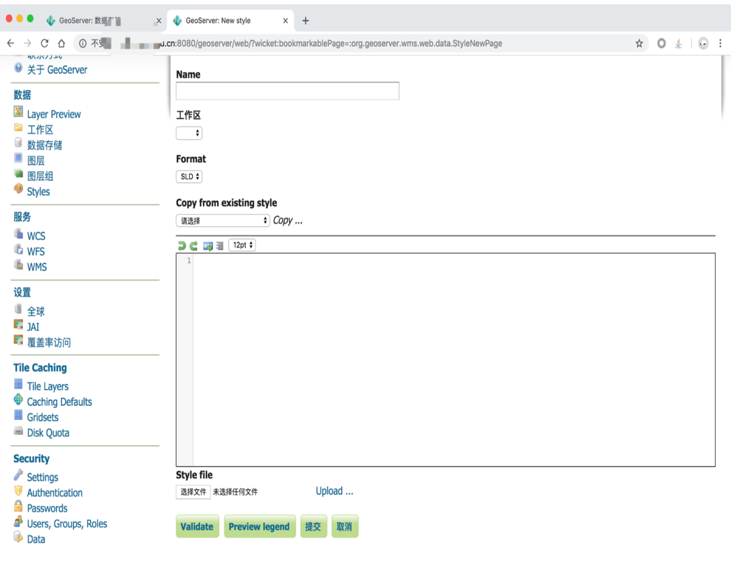
Task: Open the SLD format dropdown
Action: [189, 177]
